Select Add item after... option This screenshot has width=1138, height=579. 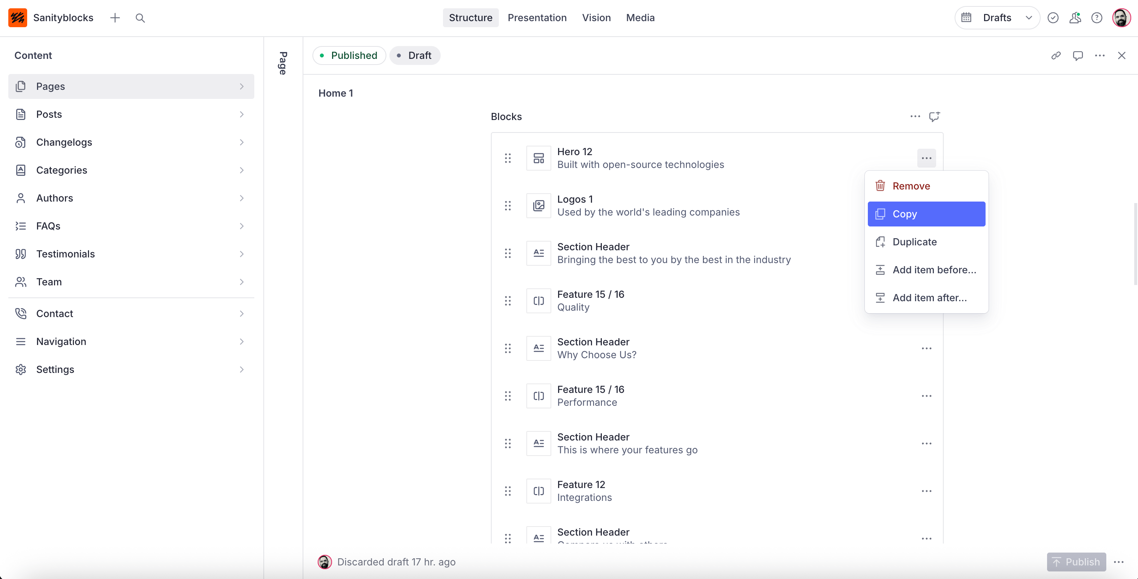(x=929, y=298)
